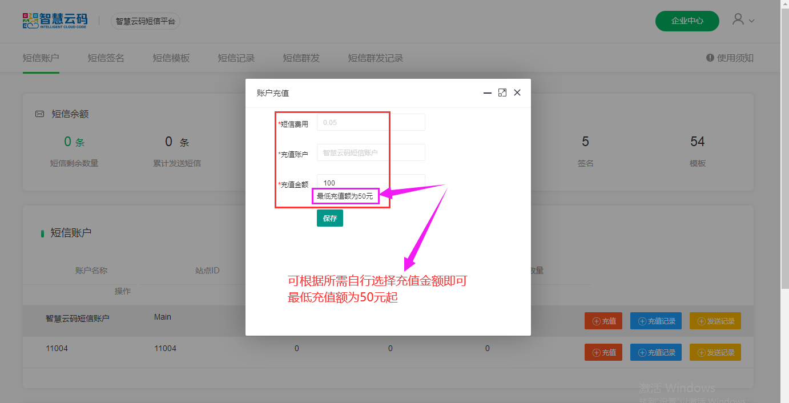Screen dimensions: 789x403
Task: Open the 短信模板 tab
Action: [x=171, y=58]
